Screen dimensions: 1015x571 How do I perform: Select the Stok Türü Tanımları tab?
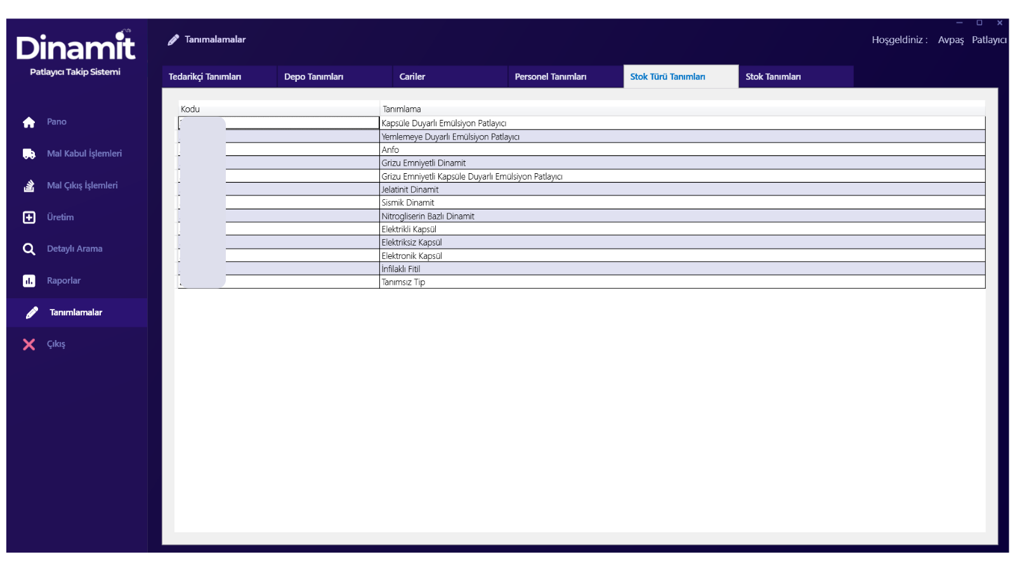(681, 76)
